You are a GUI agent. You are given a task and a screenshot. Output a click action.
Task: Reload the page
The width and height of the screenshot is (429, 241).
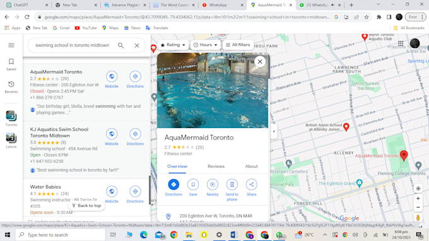click(x=26, y=17)
